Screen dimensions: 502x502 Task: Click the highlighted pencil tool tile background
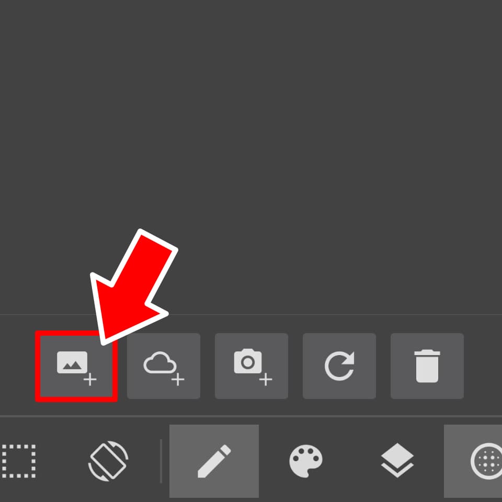point(214,461)
